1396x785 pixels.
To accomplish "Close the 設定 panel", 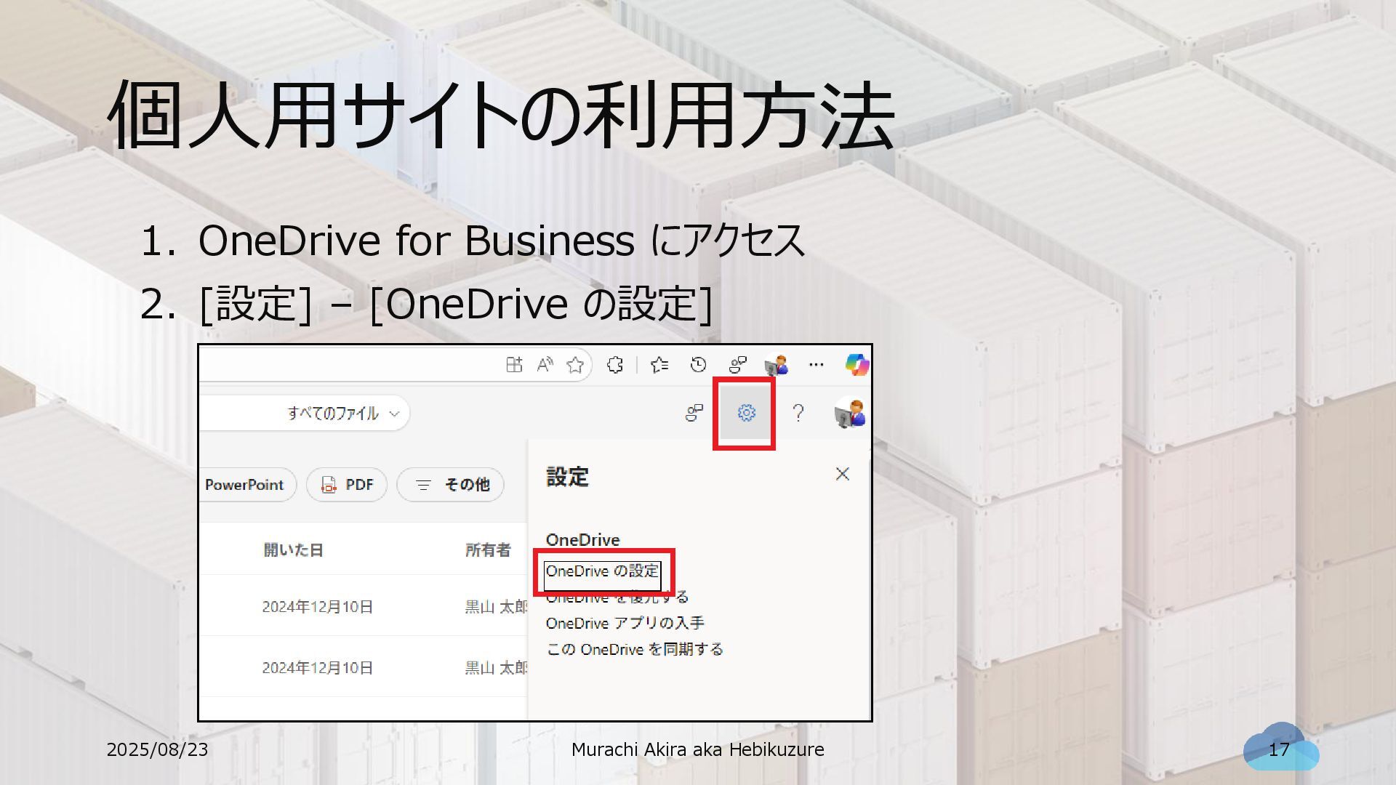I will pyautogui.click(x=842, y=474).
